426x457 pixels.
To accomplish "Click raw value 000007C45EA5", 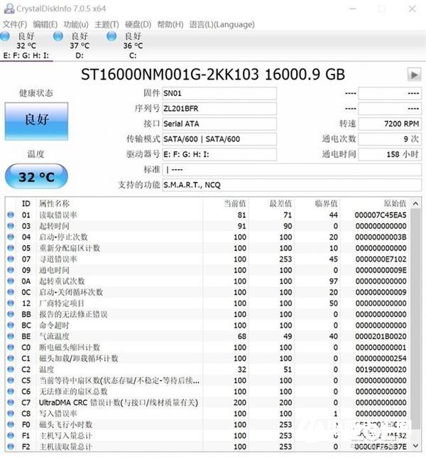I will 381,215.
